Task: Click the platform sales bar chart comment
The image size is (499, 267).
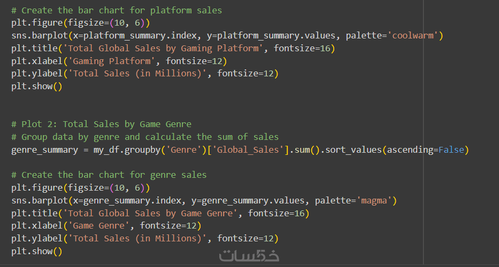Action: click(116, 10)
